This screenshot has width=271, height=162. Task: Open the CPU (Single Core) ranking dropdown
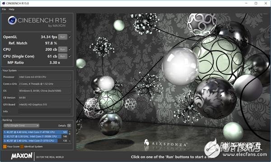21,126
